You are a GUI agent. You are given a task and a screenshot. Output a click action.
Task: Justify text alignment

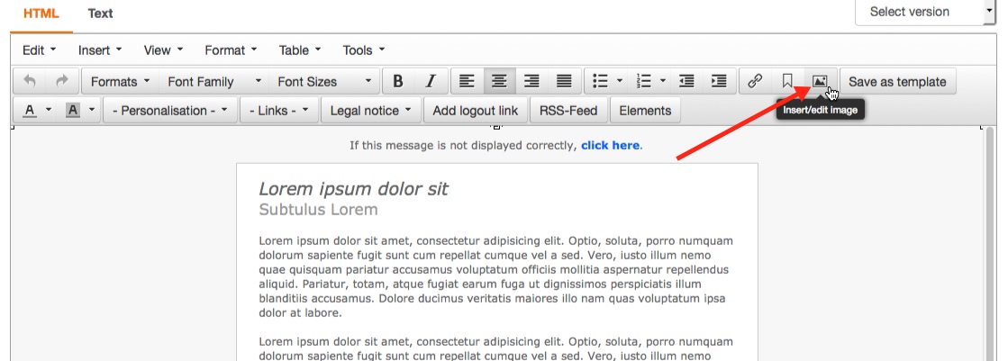click(x=565, y=82)
